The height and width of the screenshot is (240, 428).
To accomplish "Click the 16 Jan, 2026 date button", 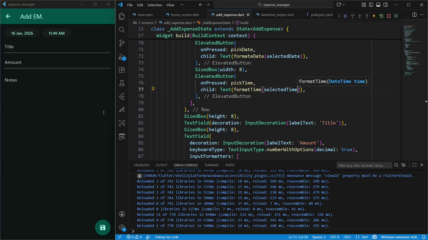I will (22, 33).
